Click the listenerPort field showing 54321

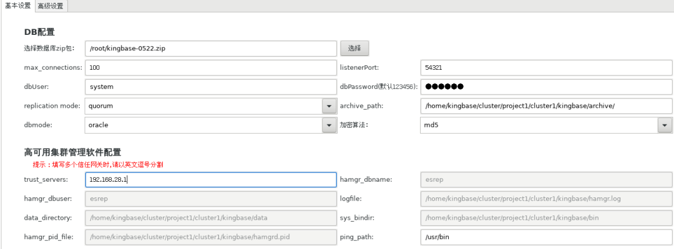546,67
